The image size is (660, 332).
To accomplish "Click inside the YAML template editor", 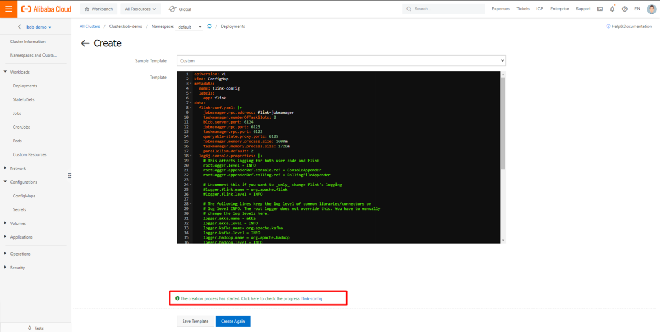I will click(x=338, y=157).
